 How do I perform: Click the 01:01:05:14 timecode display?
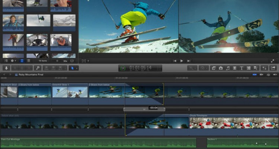click(x=140, y=68)
